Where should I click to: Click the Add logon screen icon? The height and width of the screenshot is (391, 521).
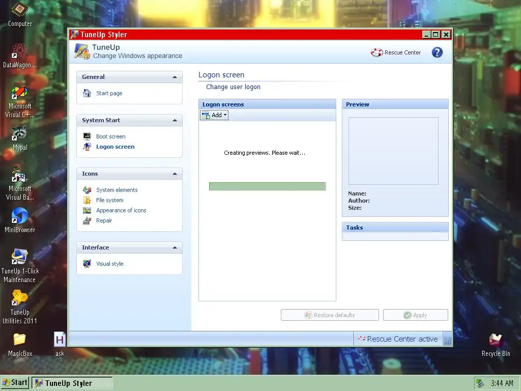pyautogui.click(x=206, y=115)
